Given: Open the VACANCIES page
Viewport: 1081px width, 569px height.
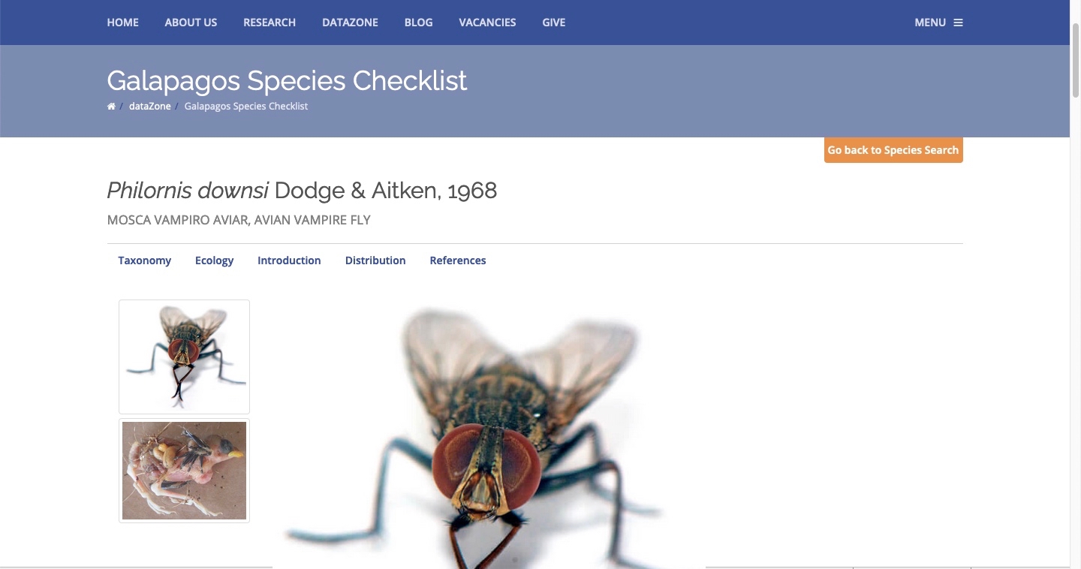Looking at the screenshot, I should 487,23.
